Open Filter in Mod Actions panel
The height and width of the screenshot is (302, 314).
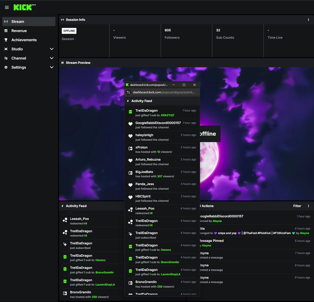point(297,206)
